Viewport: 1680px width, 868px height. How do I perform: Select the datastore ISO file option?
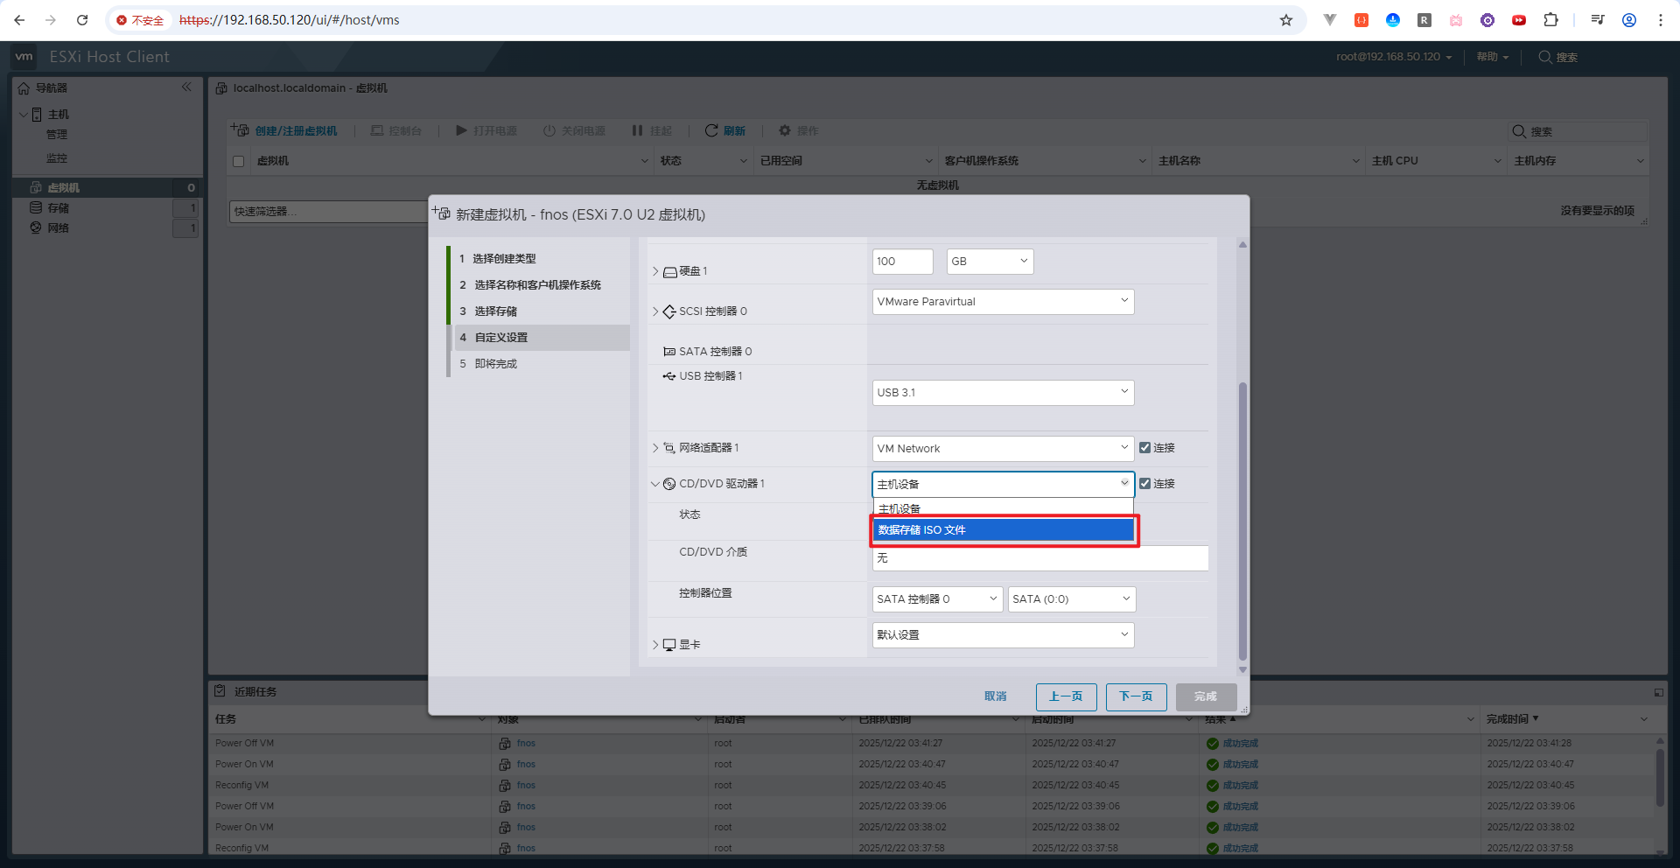point(1003,530)
